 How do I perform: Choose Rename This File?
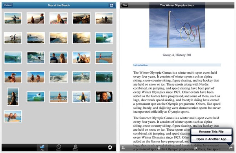211,132
